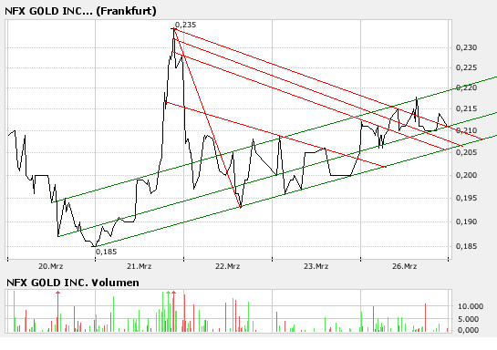Select the 21.Mrz date label
Image resolution: width=497 pixels, height=350 pixels.
coord(140,266)
